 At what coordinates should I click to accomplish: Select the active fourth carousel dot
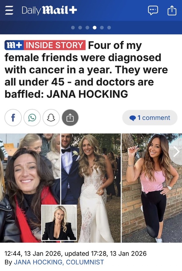tap(95, 28)
